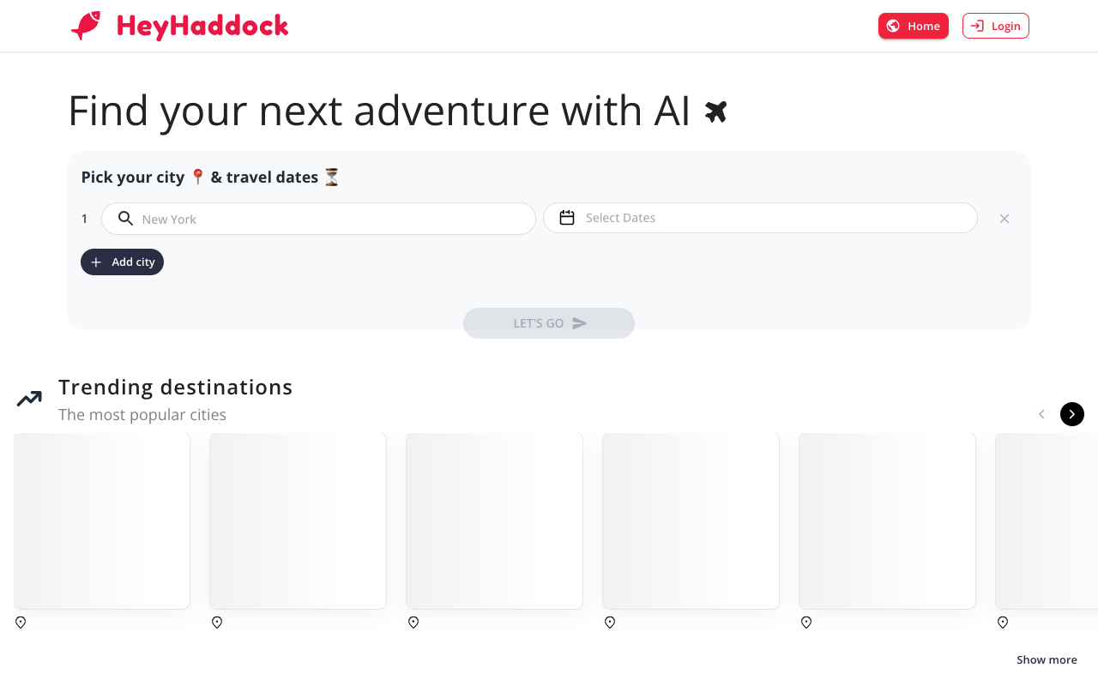Screen dimensions: 1098x686
Task: Click the paper plane icon on LET'S GO
Action: pyautogui.click(x=580, y=323)
